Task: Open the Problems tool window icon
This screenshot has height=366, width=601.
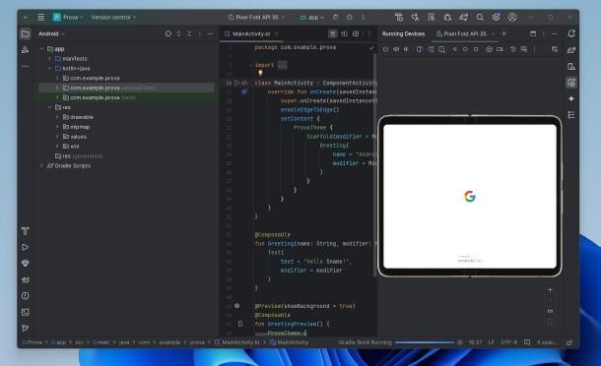Action: click(26, 296)
